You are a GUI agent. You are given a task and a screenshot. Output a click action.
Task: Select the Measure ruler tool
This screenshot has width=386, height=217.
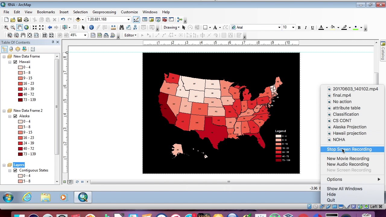point(113,27)
